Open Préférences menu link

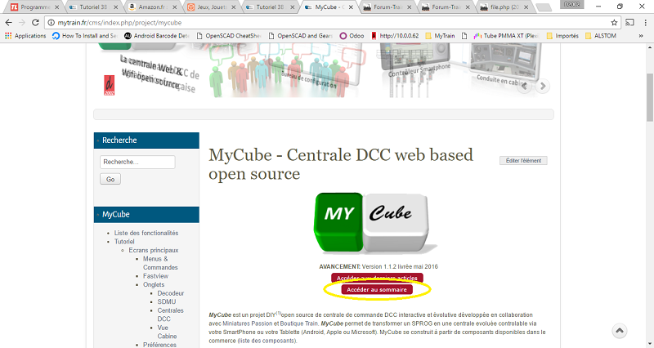[x=159, y=345]
